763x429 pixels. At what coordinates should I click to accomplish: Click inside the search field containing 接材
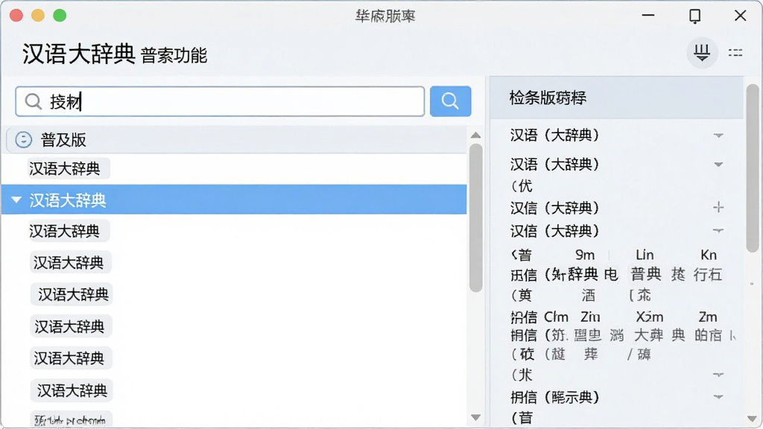[x=220, y=101]
